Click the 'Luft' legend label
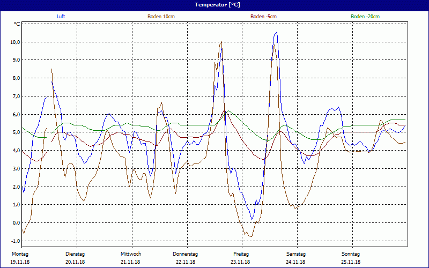The image size is (429, 268). (61, 17)
